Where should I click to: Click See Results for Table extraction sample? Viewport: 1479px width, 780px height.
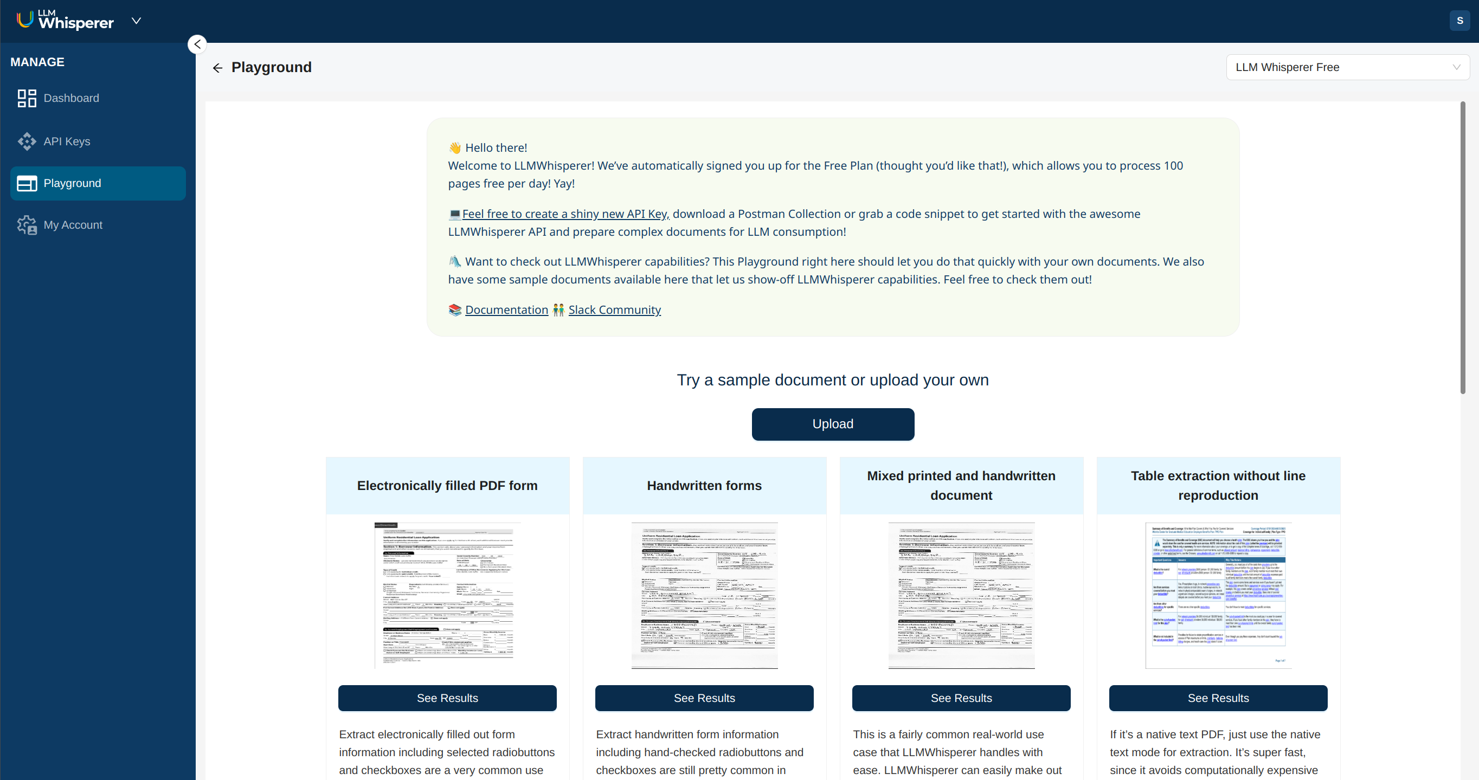click(1218, 698)
